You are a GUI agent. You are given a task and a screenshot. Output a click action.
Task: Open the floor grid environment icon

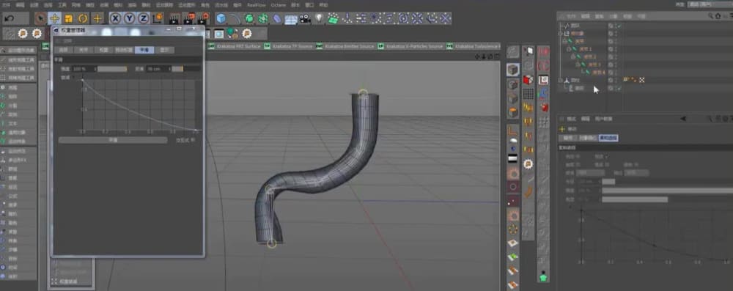(x=291, y=19)
